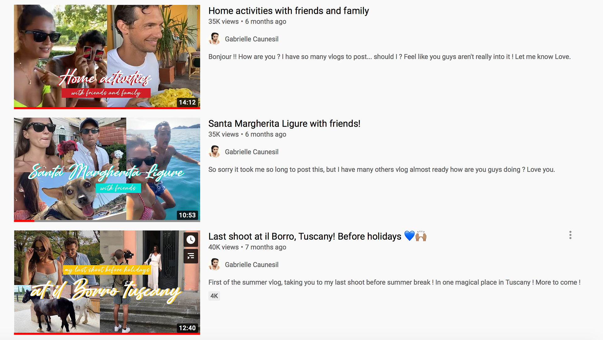Open the Home activities video thumbnail
Screen dimensions: 603x340
click(107, 57)
